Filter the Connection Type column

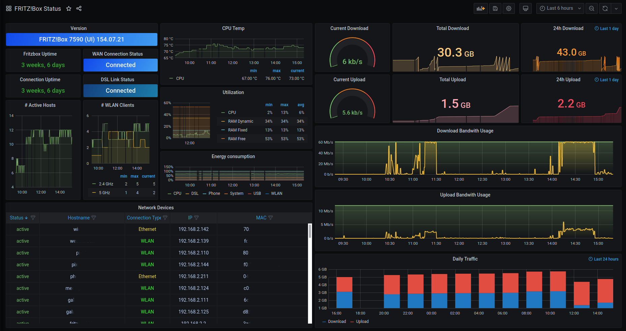coord(165,218)
